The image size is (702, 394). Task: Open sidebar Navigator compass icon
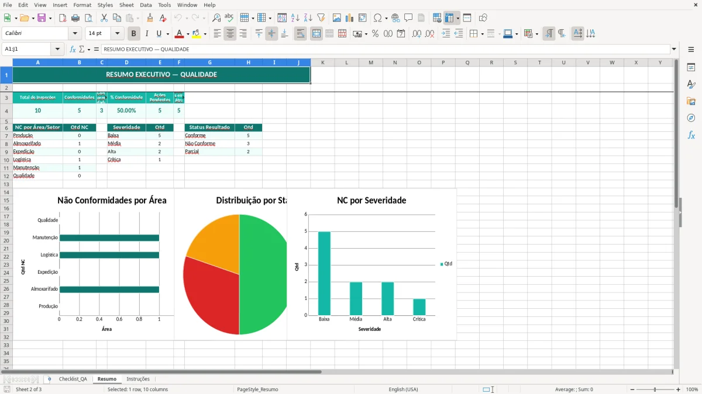point(691,118)
